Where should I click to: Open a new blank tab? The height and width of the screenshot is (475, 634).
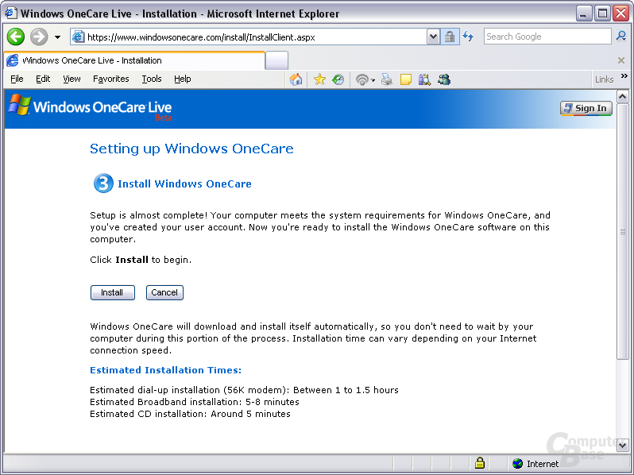click(277, 60)
